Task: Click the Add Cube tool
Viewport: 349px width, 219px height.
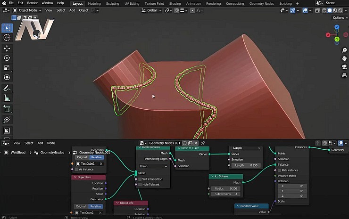Action: (x=7, y=109)
